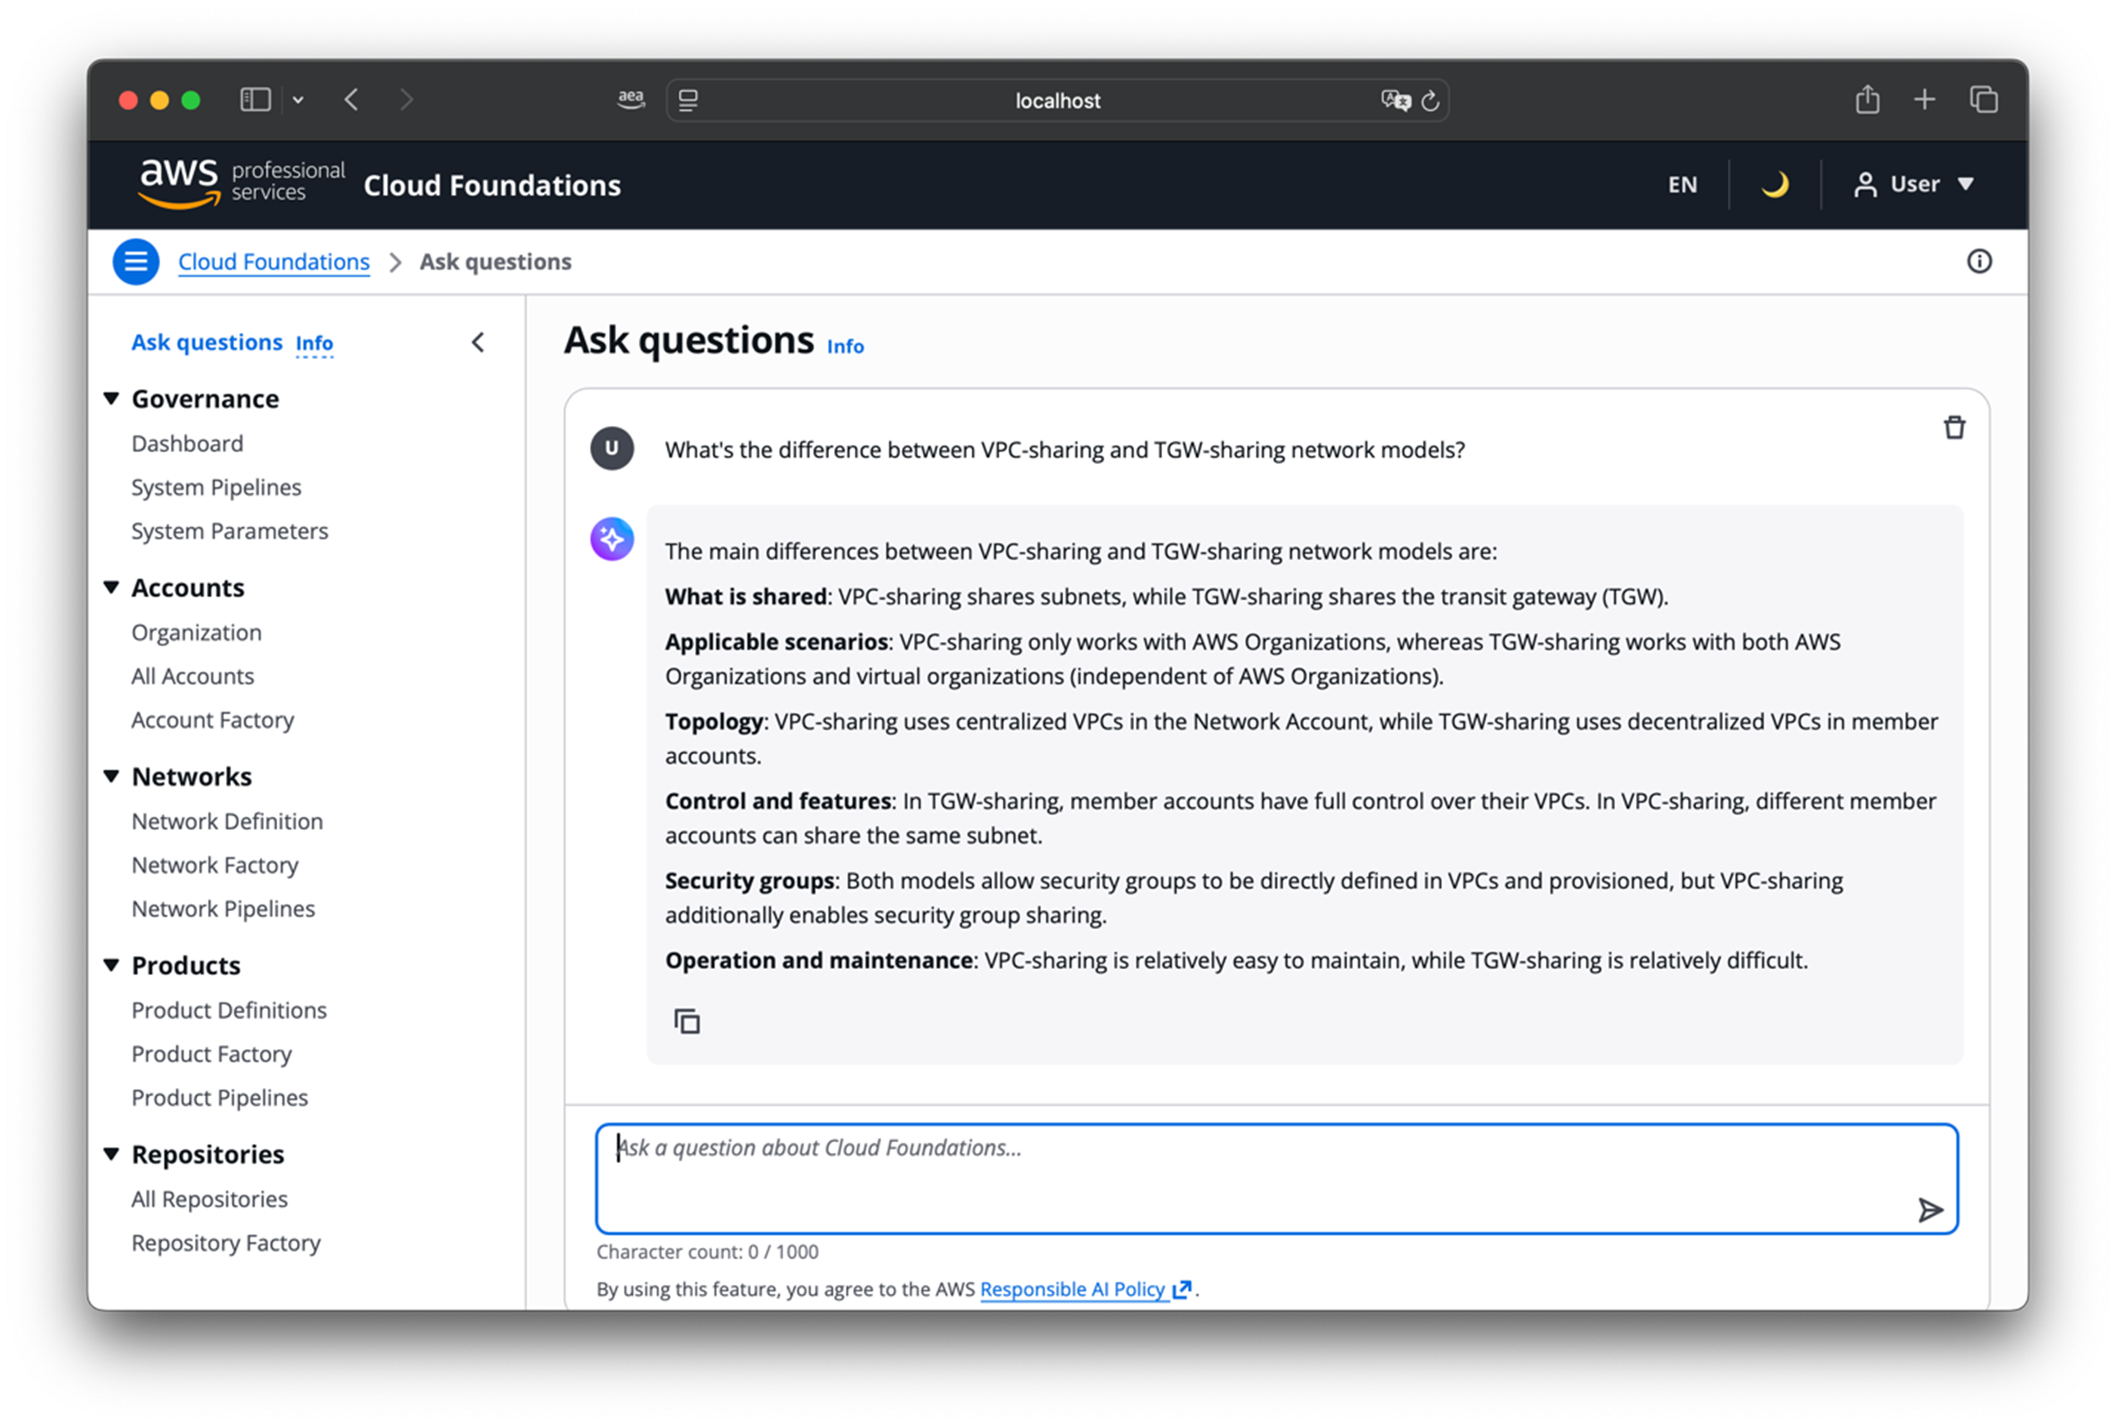Viewport: 2116px width, 1426px height.
Task: Click the browser share icon
Action: point(1867,99)
